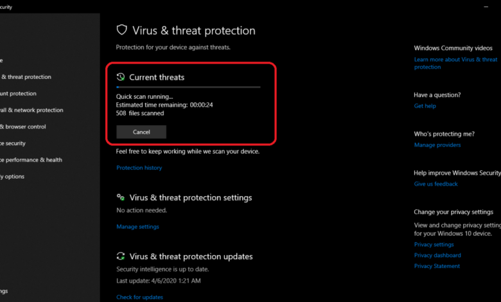Open Privacy settings link
501x302 pixels.
[434, 245]
